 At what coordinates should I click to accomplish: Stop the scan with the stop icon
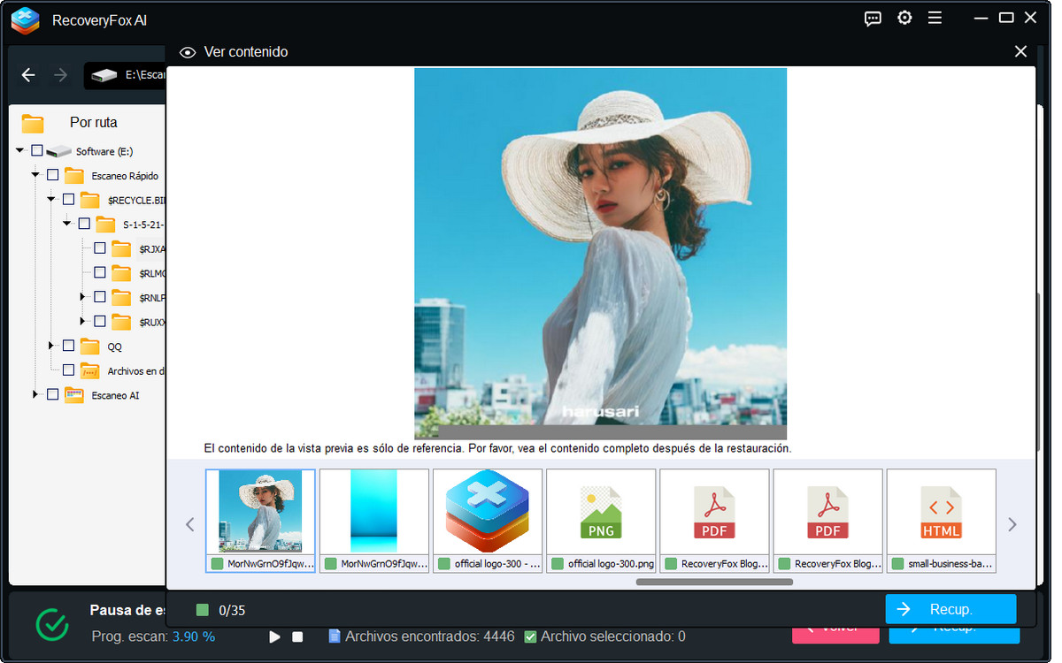[298, 636]
